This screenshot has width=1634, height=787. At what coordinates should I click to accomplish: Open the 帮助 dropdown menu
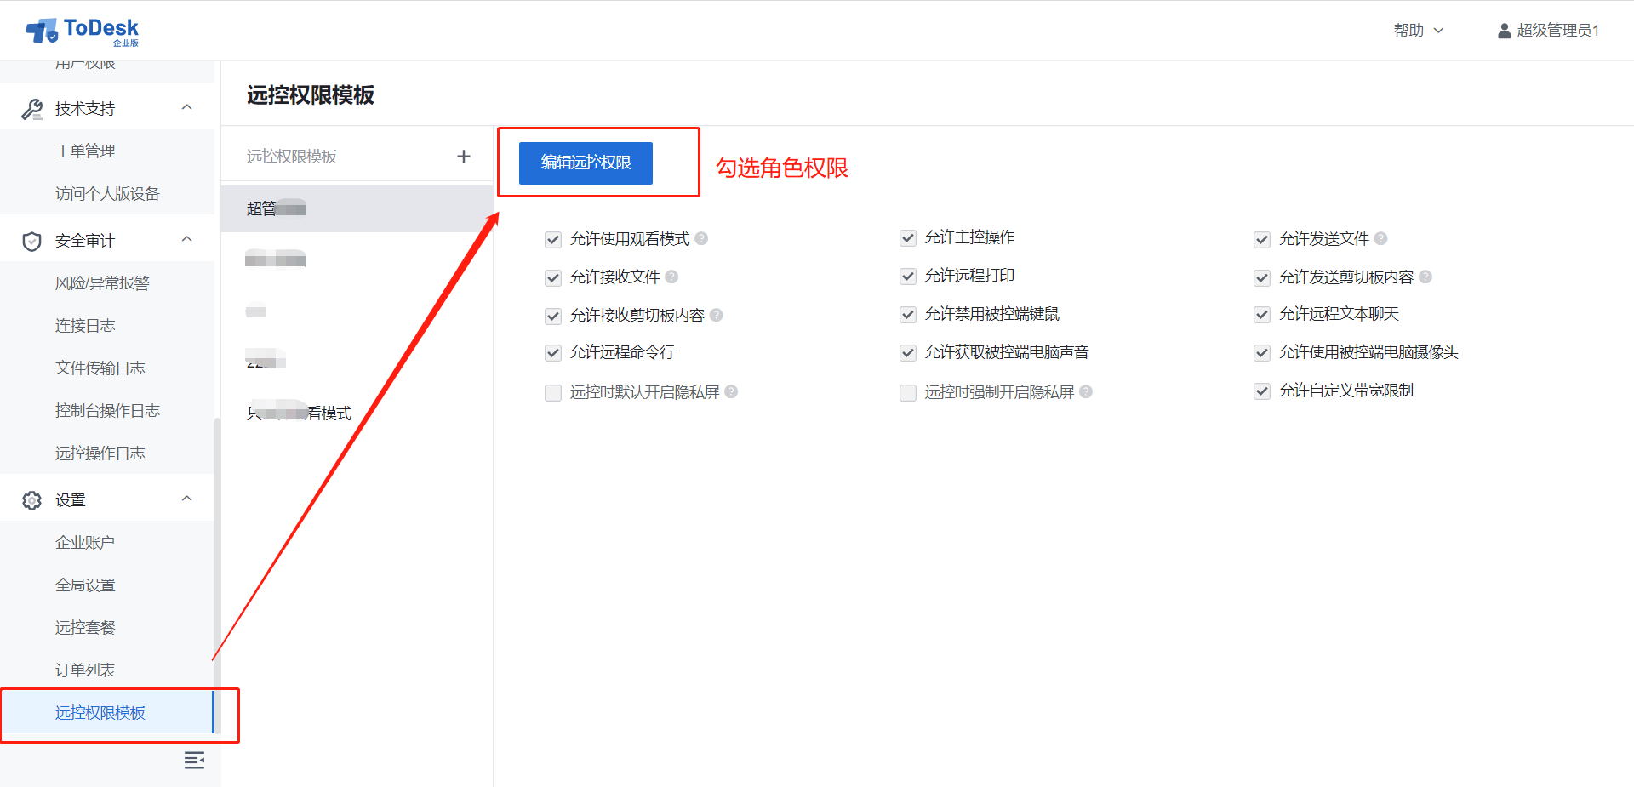(x=1418, y=31)
